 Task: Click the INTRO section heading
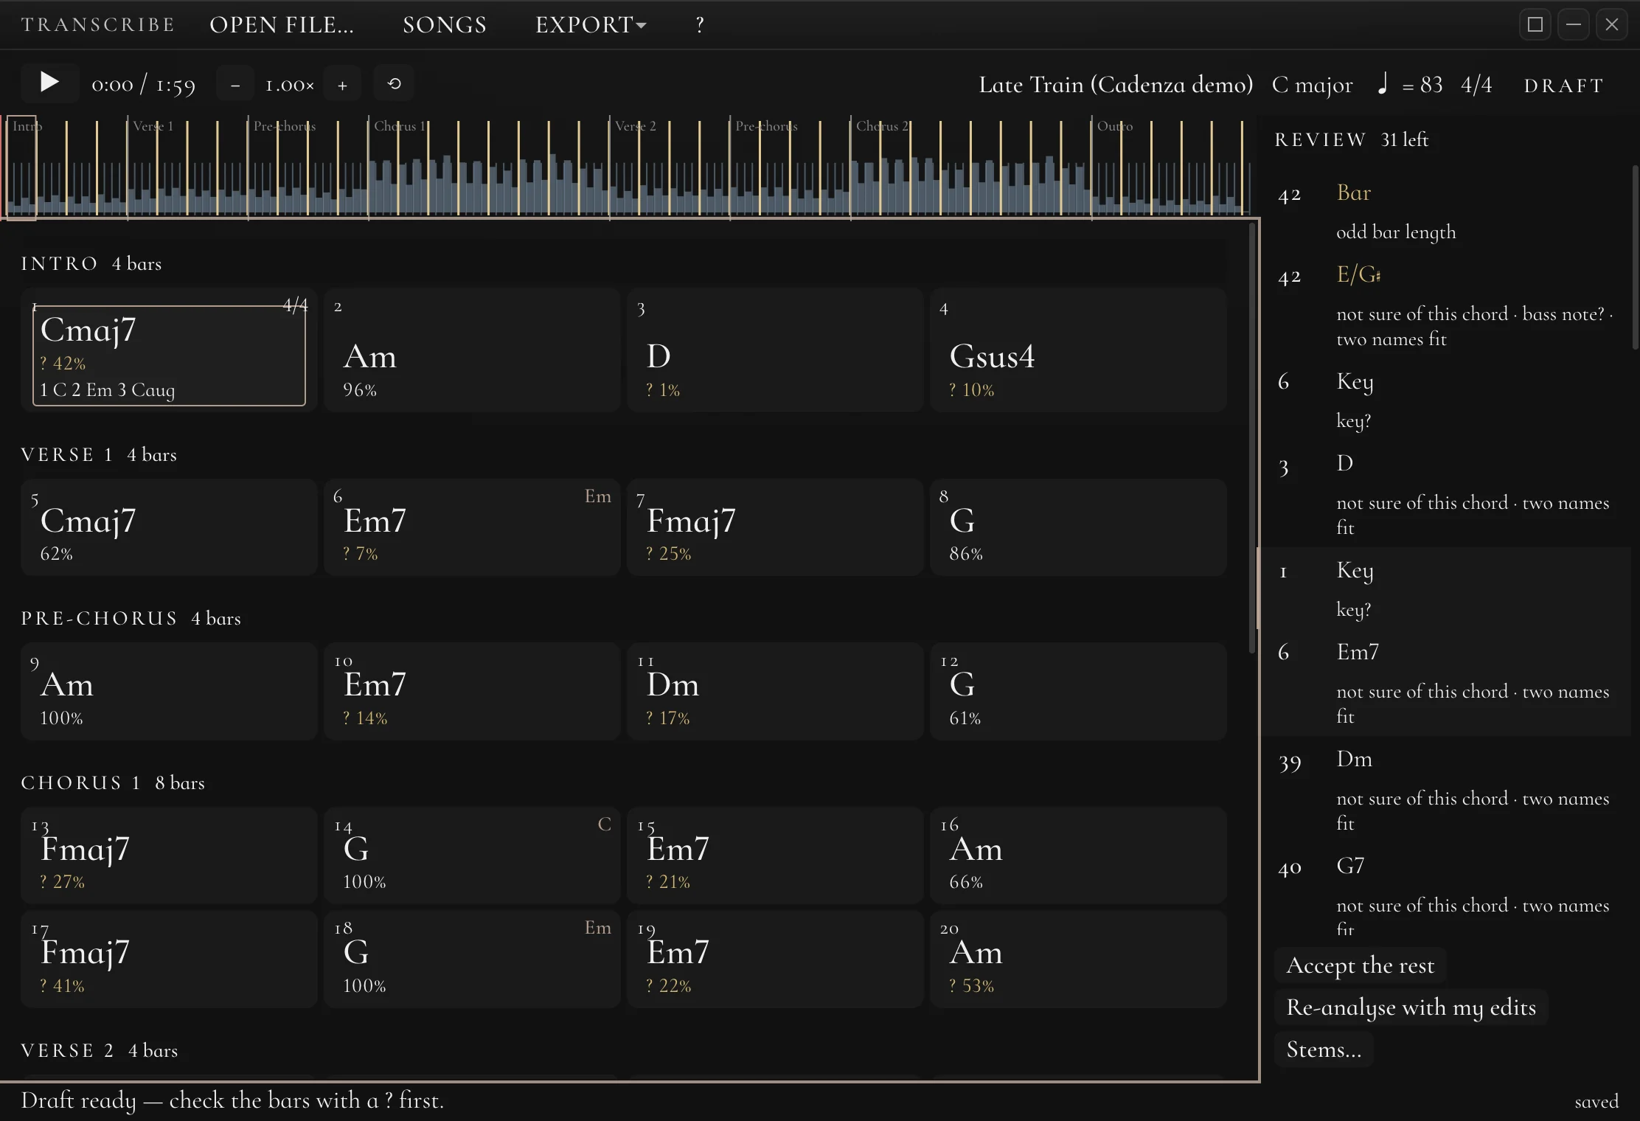(x=59, y=263)
